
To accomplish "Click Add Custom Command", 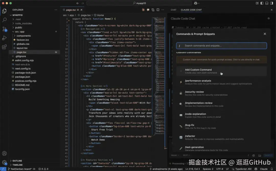I will pyautogui.click(x=221, y=71).
